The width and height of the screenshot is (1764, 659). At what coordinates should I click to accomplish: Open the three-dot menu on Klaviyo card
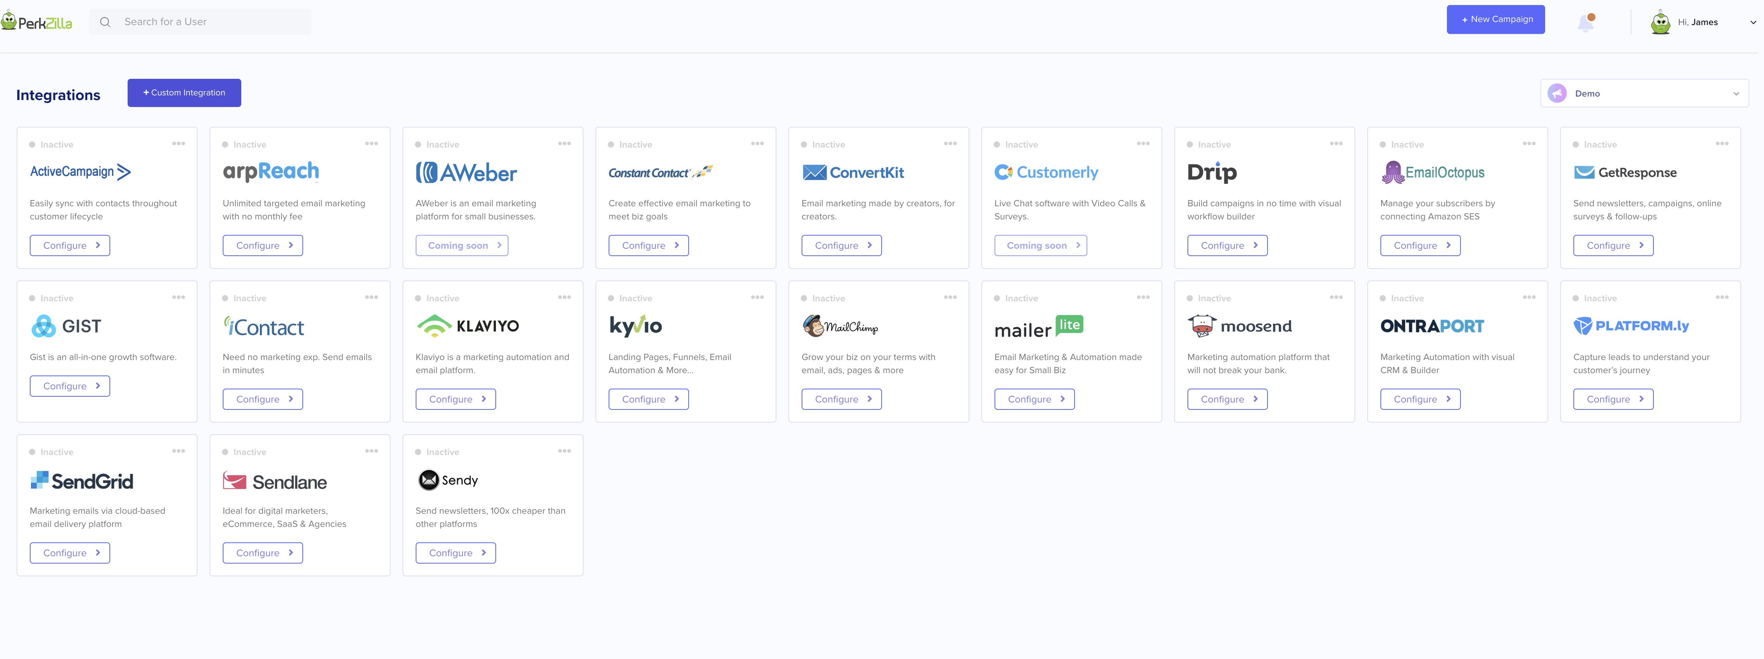point(565,297)
